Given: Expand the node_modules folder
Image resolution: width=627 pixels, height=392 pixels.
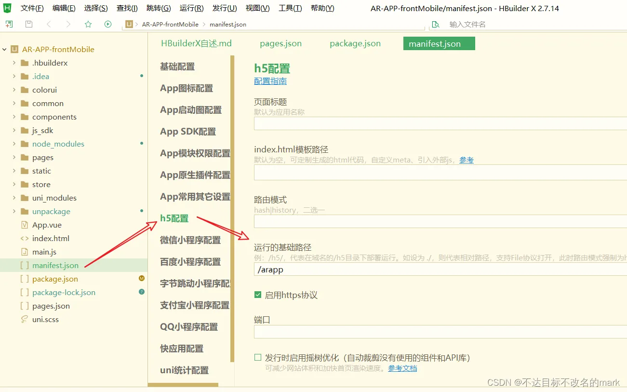Looking at the screenshot, I should tap(14, 144).
